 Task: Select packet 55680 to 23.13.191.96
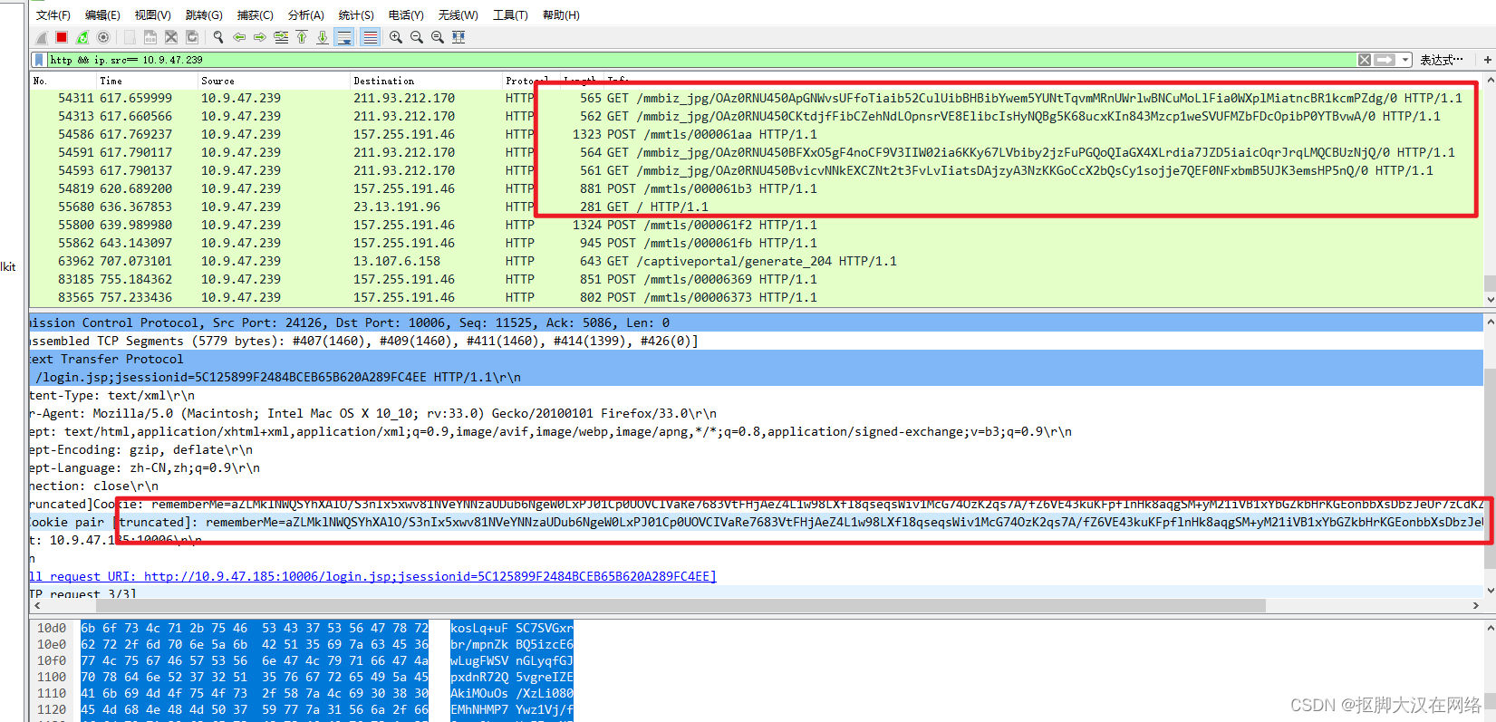point(757,207)
